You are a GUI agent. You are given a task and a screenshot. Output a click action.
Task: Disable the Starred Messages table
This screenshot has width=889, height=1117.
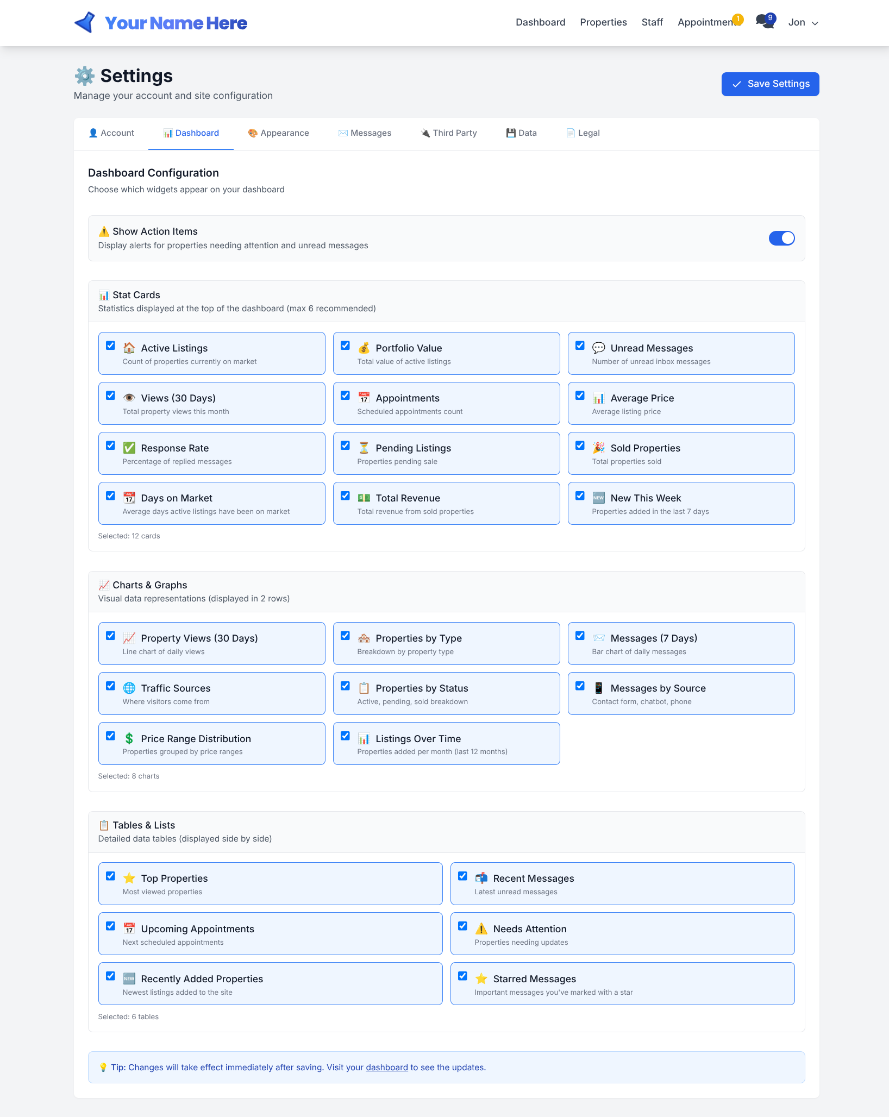462,976
